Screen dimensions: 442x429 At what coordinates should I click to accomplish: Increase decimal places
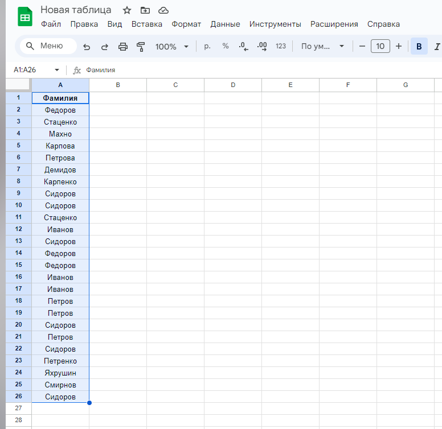pyautogui.click(x=262, y=46)
